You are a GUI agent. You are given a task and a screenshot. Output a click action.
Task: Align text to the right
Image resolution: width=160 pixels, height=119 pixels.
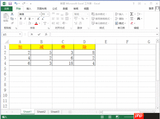click(62, 19)
